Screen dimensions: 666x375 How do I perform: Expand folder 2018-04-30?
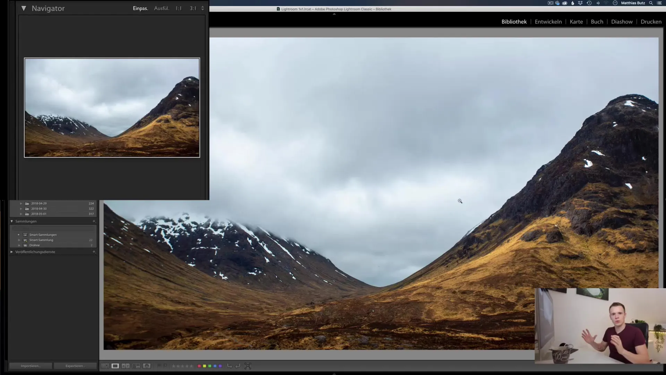(x=21, y=209)
